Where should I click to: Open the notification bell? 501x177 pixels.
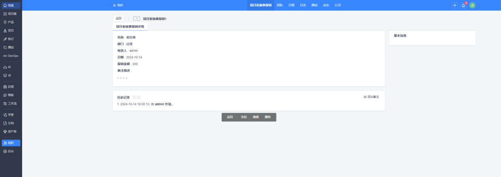pyautogui.click(x=463, y=5)
